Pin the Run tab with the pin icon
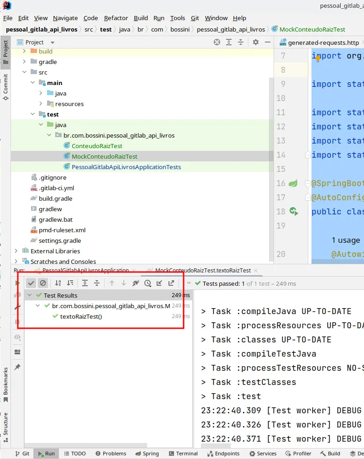Screen dimensions: 364x459 point(17,367)
